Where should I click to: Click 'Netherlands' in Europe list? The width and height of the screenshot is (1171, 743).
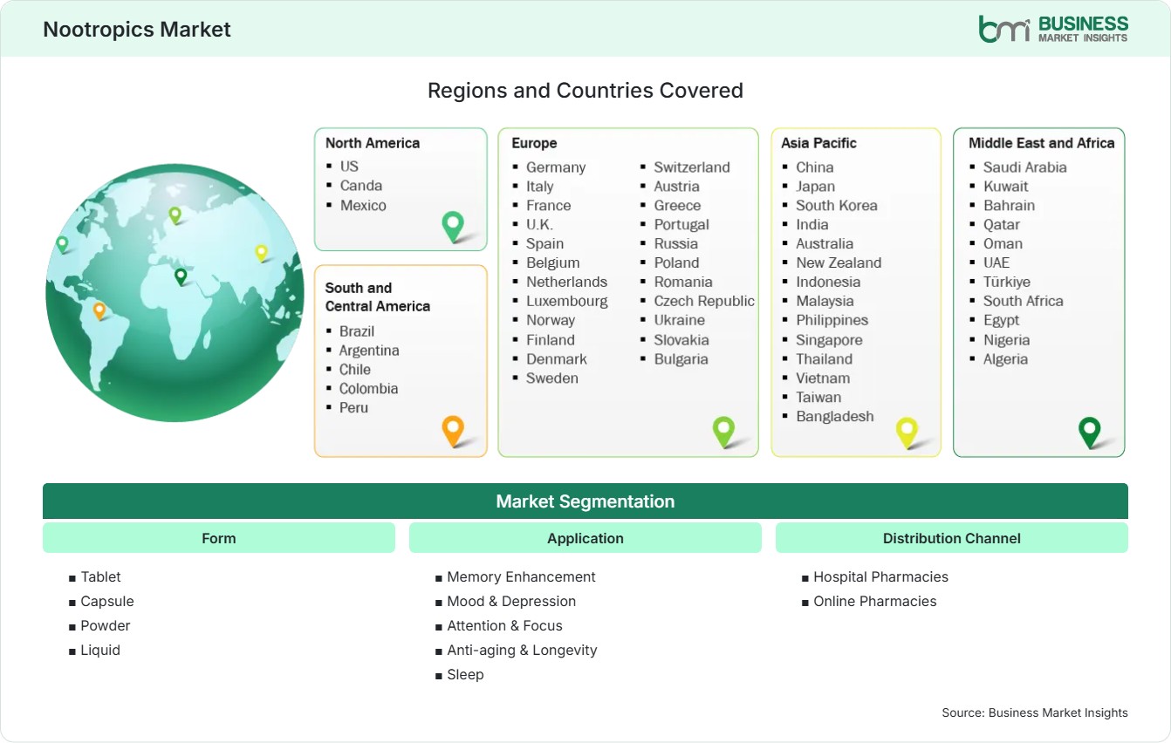566,282
